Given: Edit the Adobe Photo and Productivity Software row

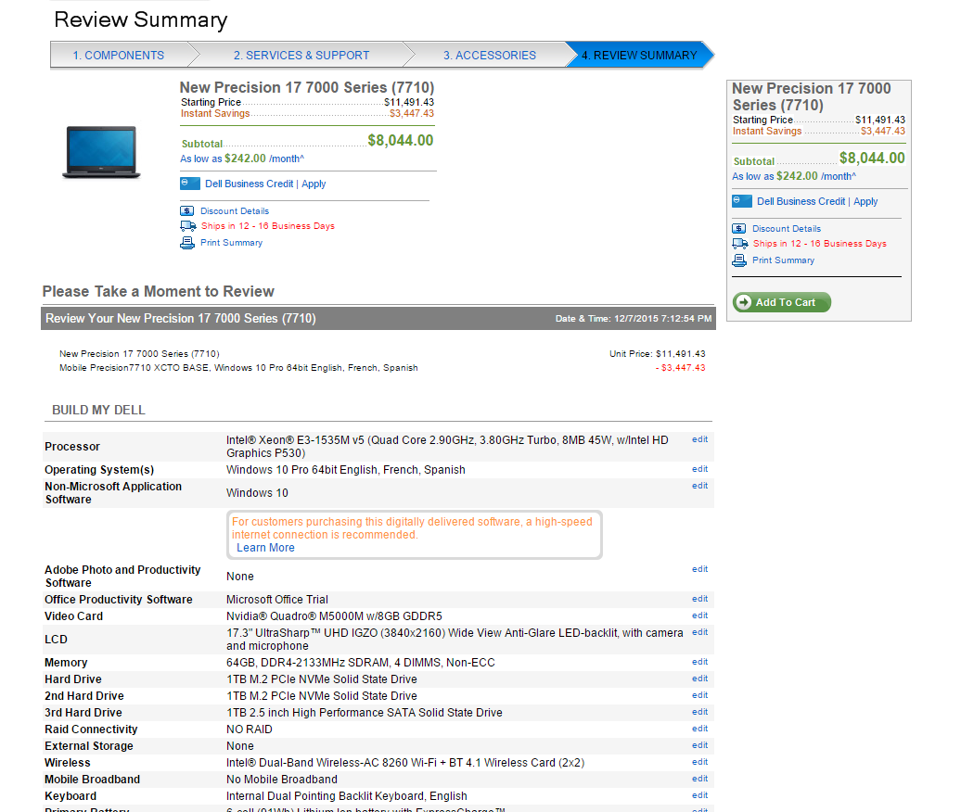Looking at the screenshot, I should click(700, 569).
